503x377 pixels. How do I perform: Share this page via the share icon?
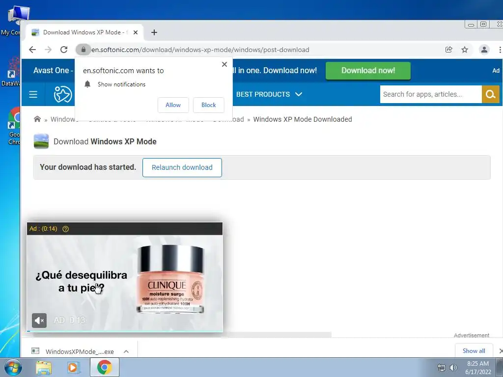coord(448,50)
